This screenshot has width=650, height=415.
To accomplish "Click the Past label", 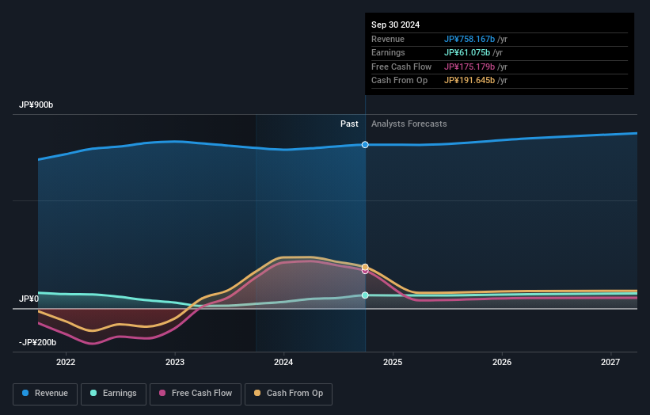I will (x=349, y=124).
